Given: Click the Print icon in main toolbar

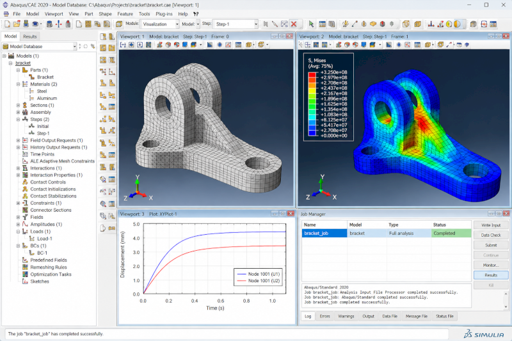Looking at the screenshot, I should coord(35,24).
